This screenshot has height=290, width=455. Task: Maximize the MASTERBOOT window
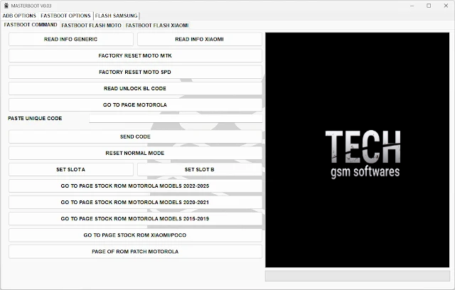tap(429, 6)
